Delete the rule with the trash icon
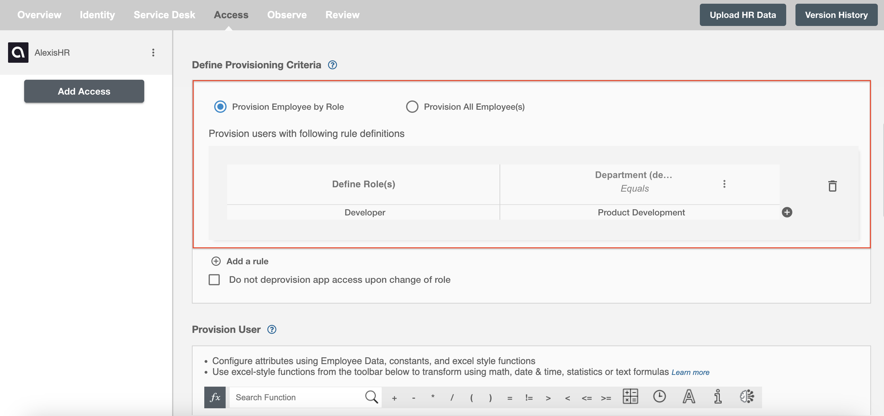The height and width of the screenshot is (416, 884). [x=832, y=186]
